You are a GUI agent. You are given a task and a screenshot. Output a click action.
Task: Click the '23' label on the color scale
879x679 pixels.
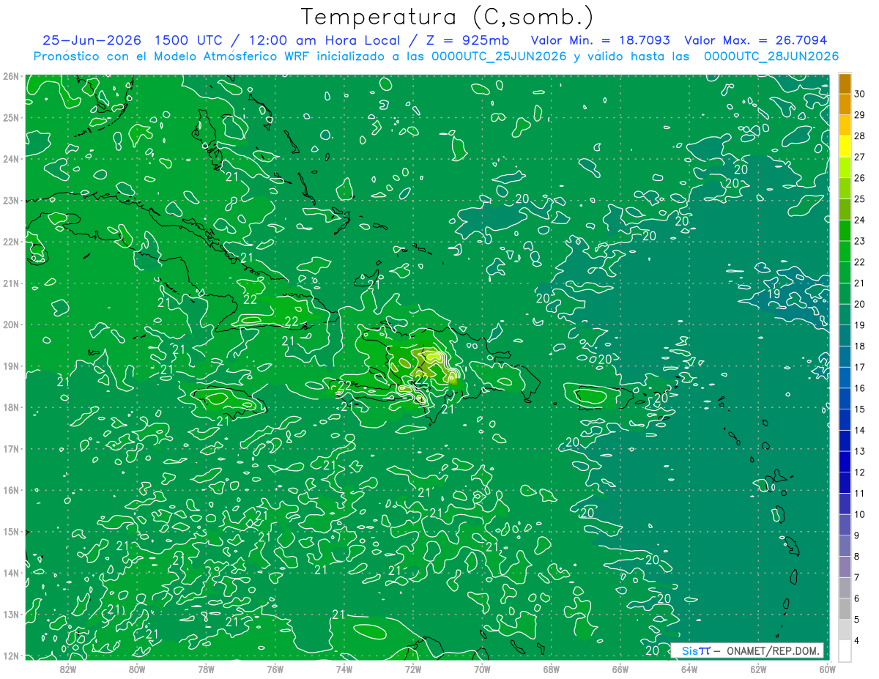pyautogui.click(x=859, y=241)
